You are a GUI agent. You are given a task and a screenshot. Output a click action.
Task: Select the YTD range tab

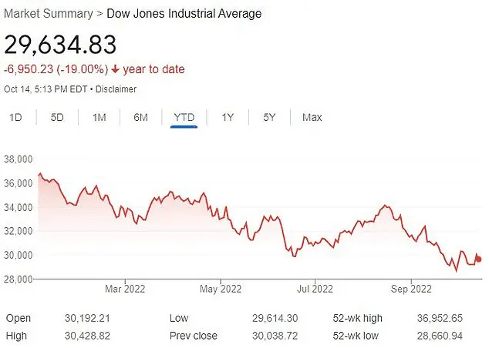[184, 118]
